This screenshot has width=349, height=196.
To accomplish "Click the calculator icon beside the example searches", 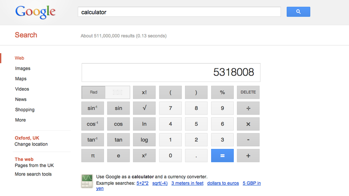I will point(87,181).
